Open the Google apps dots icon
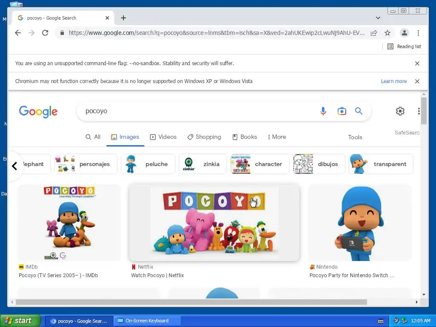 (x=419, y=111)
